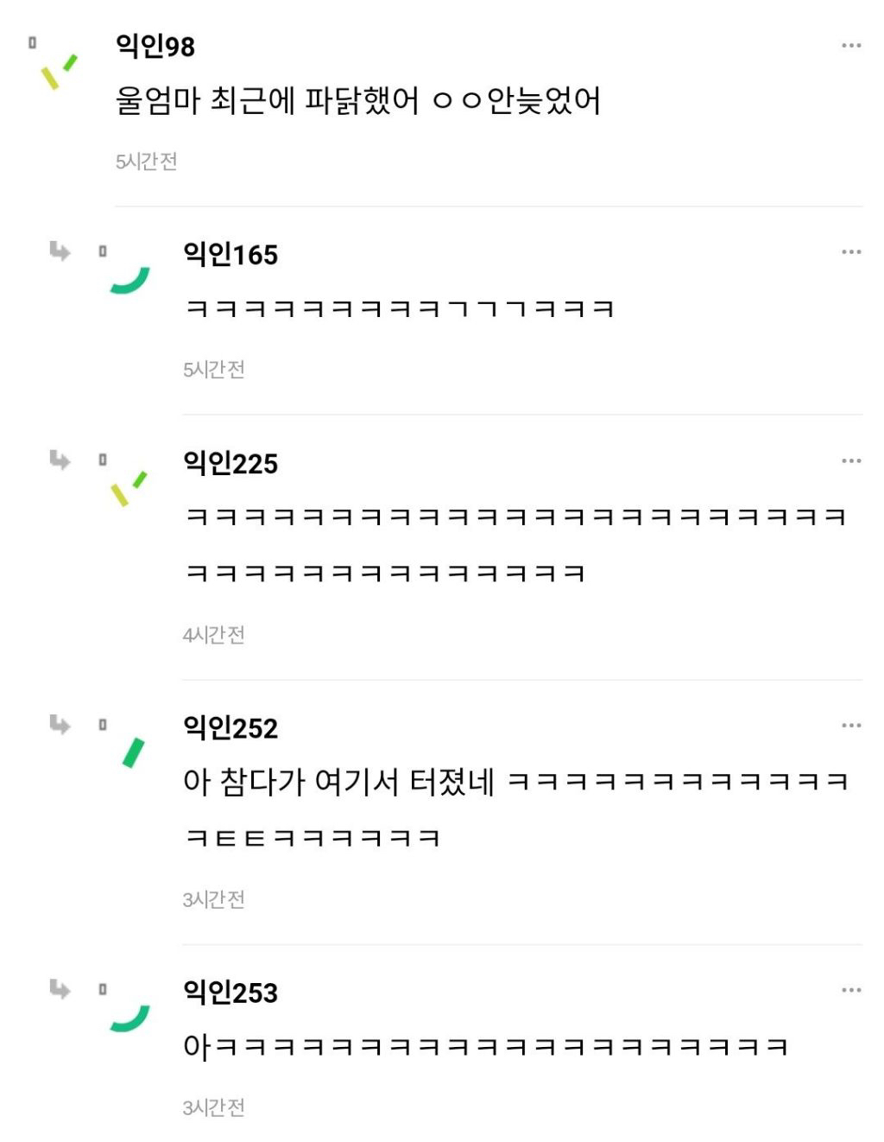Click the '5시간전' timestamp under 익인98's comment

coord(147,162)
